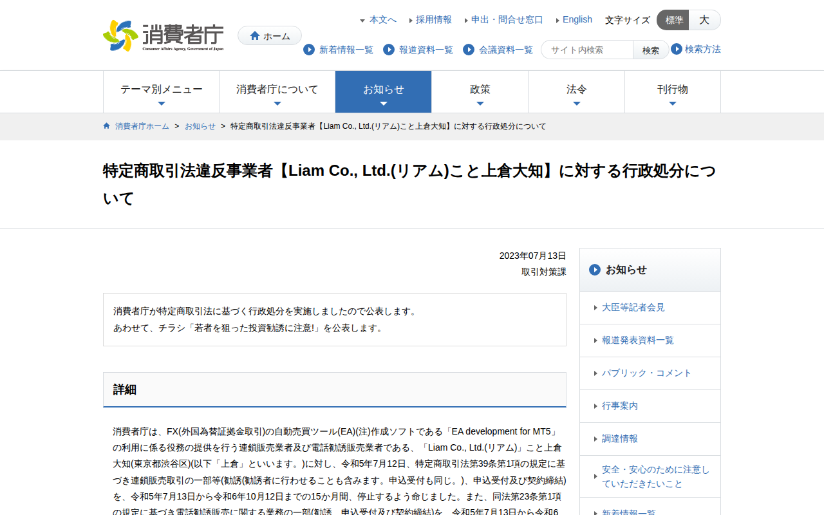Open 大臣等記者会見 in sidebar

650,308
